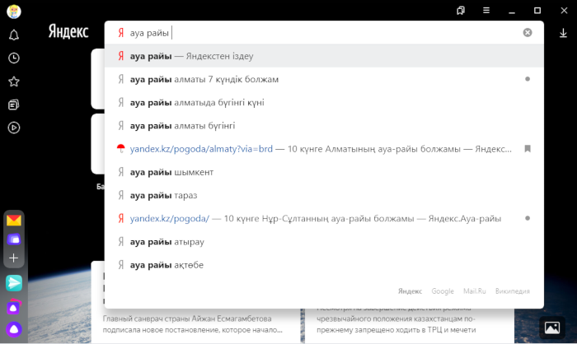The width and height of the screenshot is (577, 344).
Task: Click the red umbrella weather favicon
Action: [x=120, y=149]
